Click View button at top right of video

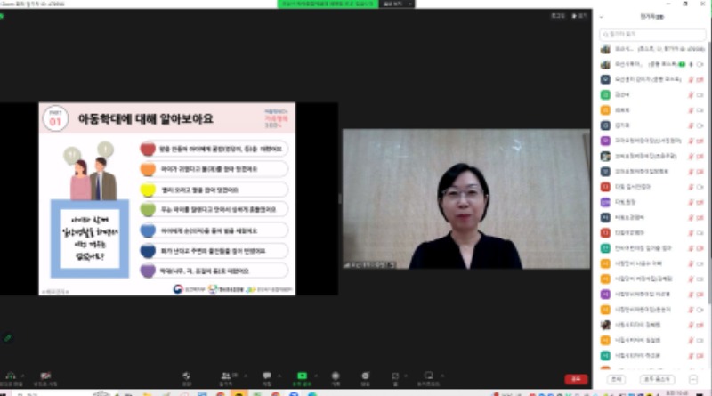pyautogui.click(x=581, y=15)
